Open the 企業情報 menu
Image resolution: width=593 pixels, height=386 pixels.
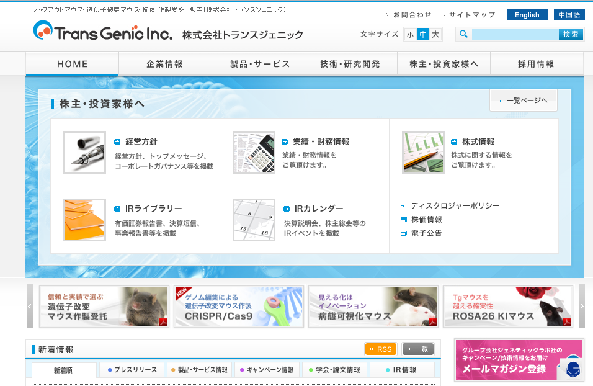pos(165,64)
